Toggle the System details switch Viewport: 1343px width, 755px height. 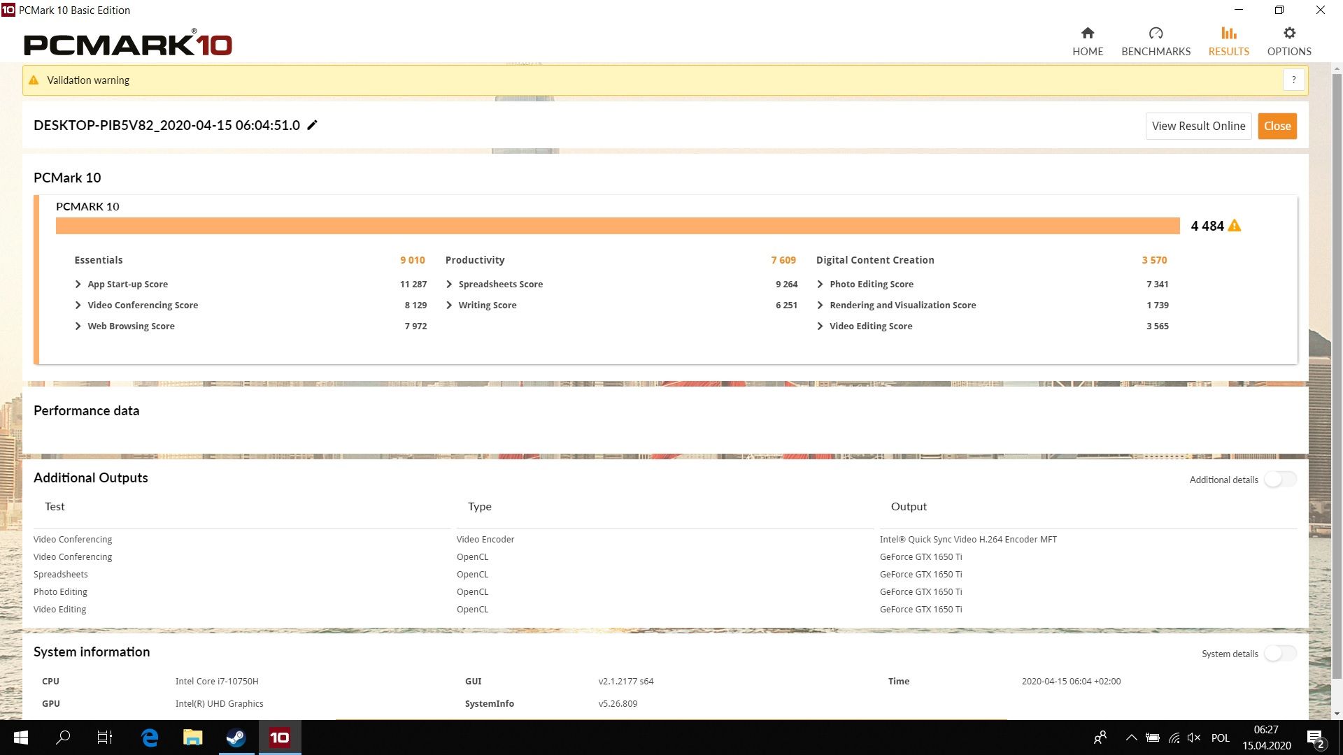point(1281,654)
